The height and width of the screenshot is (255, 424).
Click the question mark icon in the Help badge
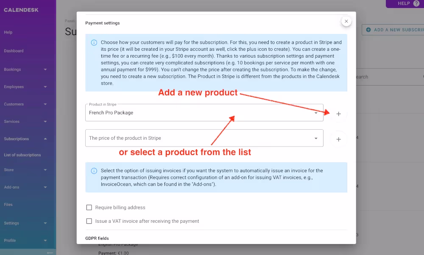tap(417, 3)
